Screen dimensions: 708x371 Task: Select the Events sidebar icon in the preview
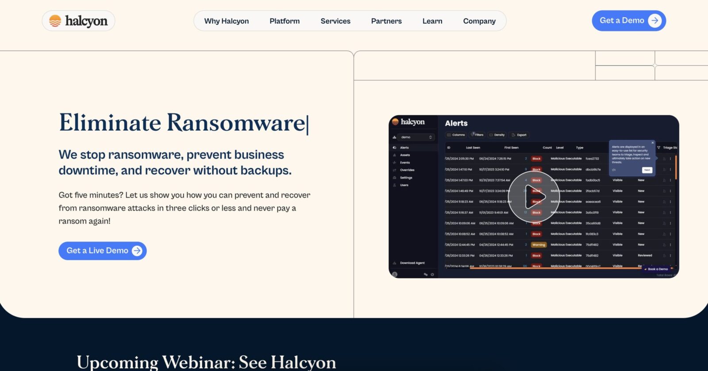394,163
